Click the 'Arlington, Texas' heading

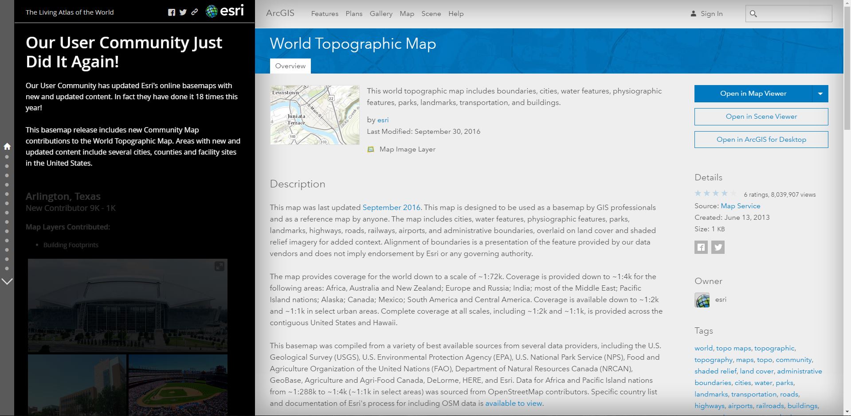coord(63,196)
